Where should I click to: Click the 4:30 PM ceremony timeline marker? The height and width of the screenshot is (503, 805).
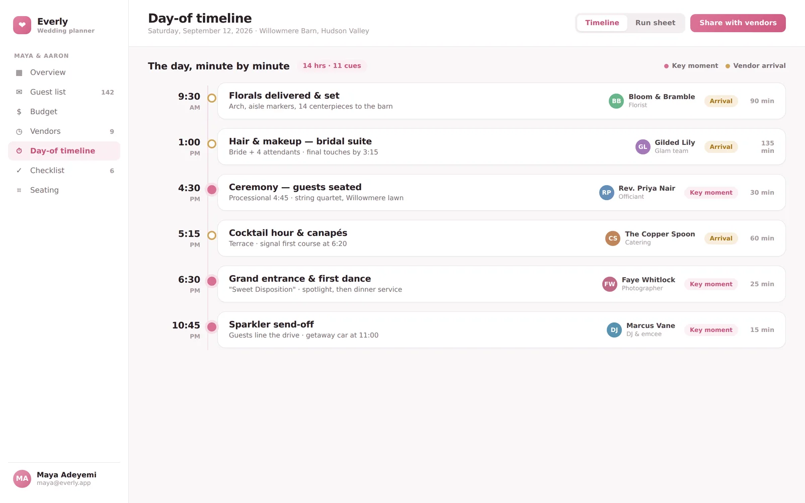click(x=212, y=190)
